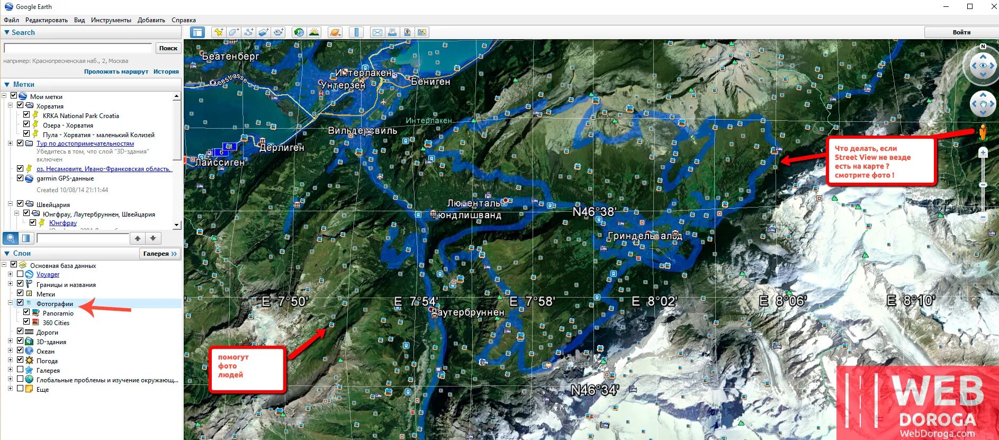Record a tour with the camera icon

[278, 32]
